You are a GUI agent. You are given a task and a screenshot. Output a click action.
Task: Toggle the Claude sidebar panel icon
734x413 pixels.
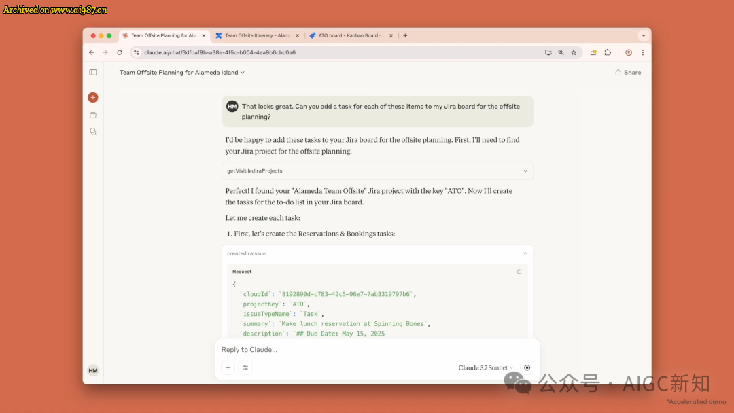[x=93, y=73]
